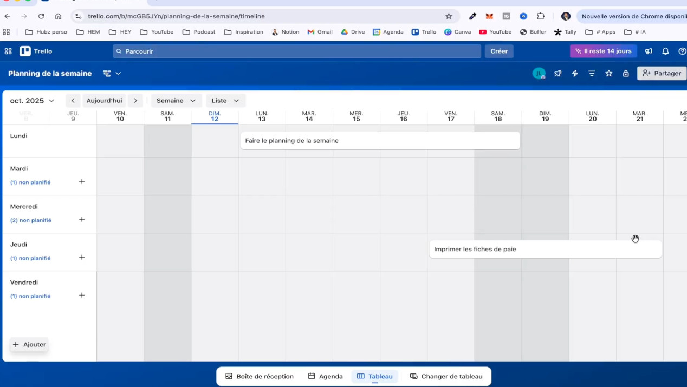Open automation lightning bolt icon
This screenshot has width=687, height=387.
[575, 74]
